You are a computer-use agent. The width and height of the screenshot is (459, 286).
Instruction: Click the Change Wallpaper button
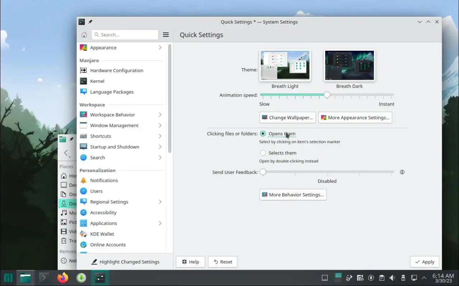(x=288, y=118)
